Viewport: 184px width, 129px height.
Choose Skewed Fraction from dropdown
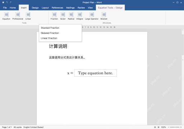[x=60, y=33]
